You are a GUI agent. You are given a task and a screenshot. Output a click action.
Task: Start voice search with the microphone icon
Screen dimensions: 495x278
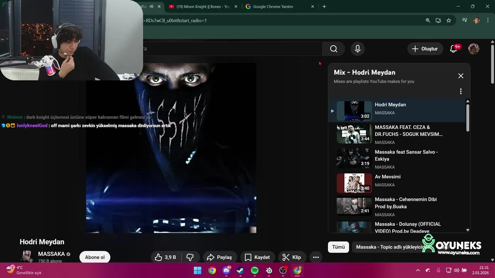(x=358, y=49)
